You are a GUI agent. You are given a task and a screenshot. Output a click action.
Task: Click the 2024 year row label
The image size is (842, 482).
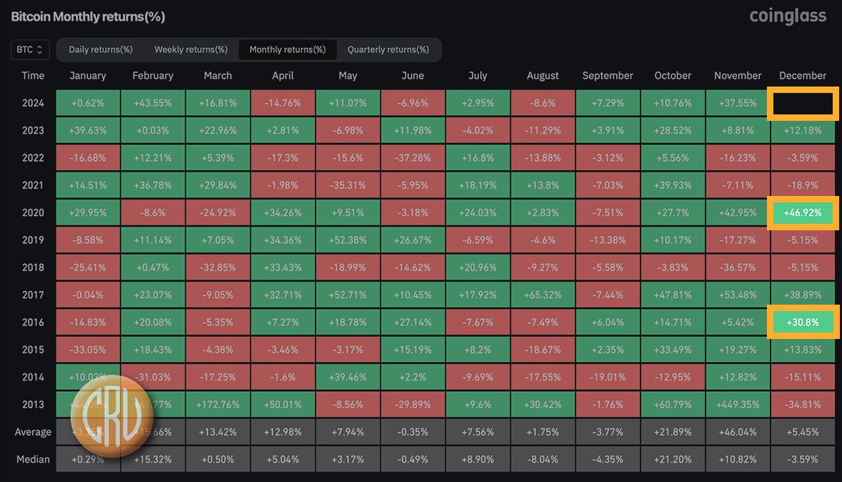pyautogui.click(x=33, y=102)
